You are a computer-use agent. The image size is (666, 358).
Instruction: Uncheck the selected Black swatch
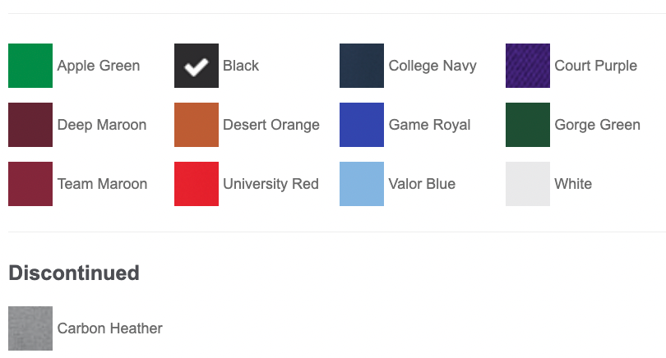click(197, 66)
